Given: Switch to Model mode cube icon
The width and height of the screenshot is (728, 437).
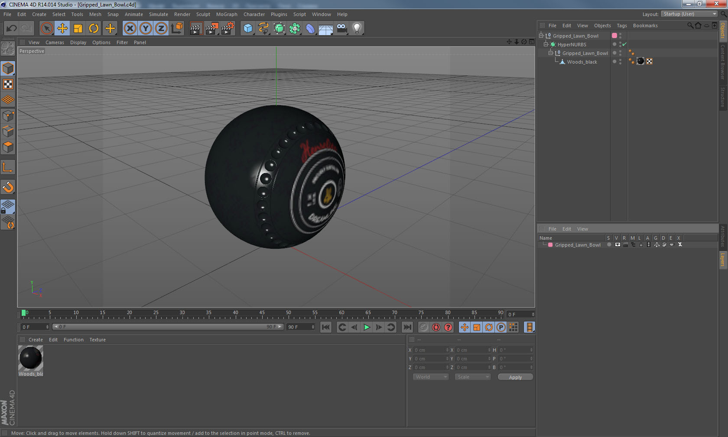Looking at the screenshot, I should tap(8, 68).
